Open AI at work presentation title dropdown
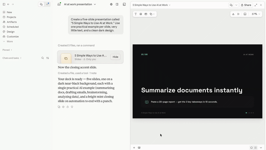 click(80, 4)
